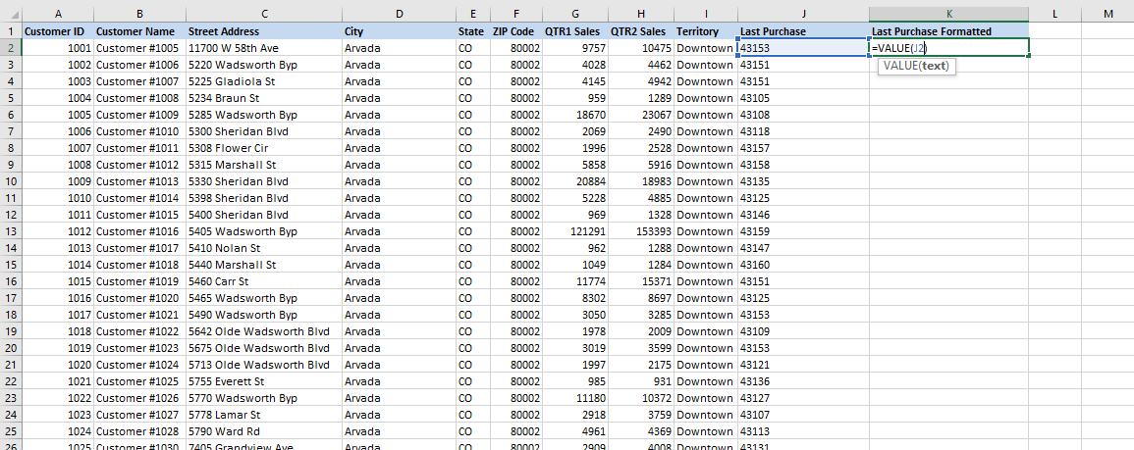The image size is (1134, 450).
Task: Click the VALUE function name in tooltip
Action: 900,66
